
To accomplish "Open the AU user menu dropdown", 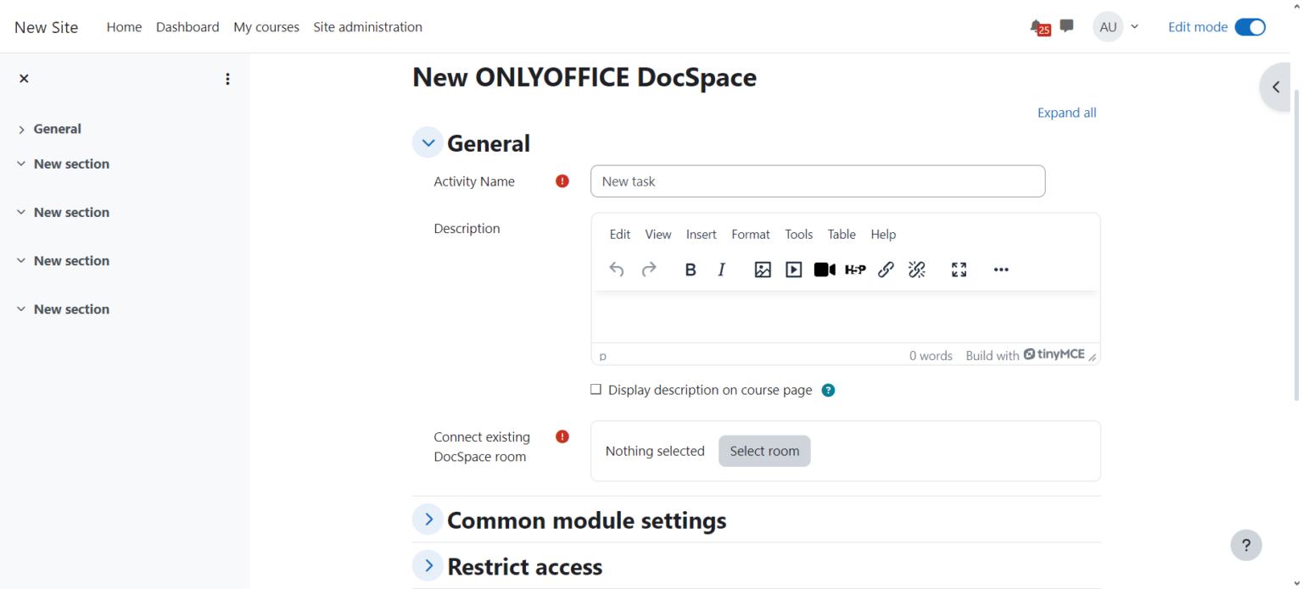I will point(1116,27).
